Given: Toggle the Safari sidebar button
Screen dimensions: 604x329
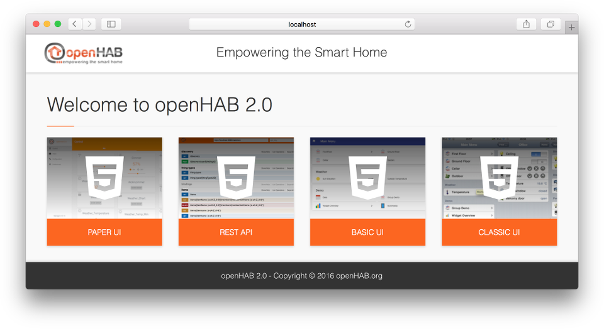Looking at the screenshot, I should (x=111, y=24).
